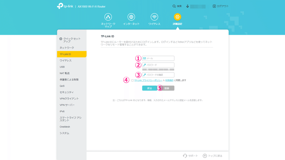The width and height of the screenshot is (285, 160).
Task: Open the Network Map icon
Action: [x=108, y=17]
